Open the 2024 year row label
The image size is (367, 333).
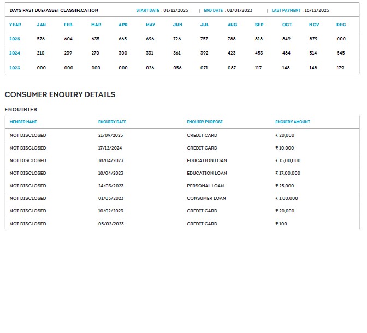[15, 53]
